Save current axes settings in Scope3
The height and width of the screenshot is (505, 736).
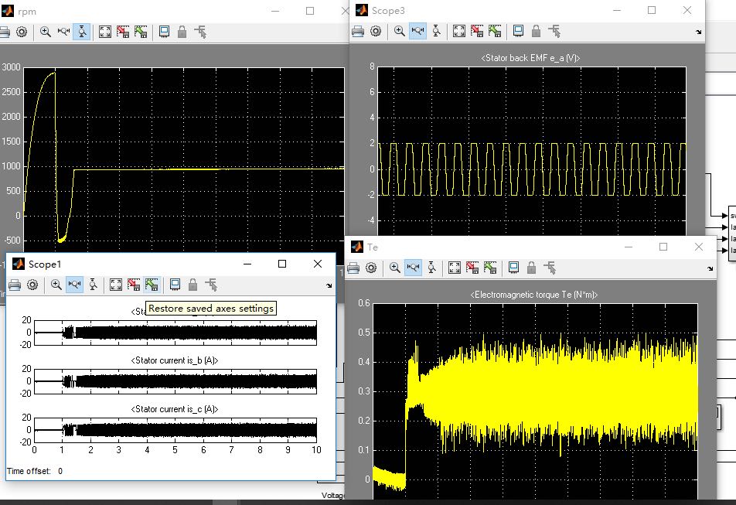click(x=477, y=31)
